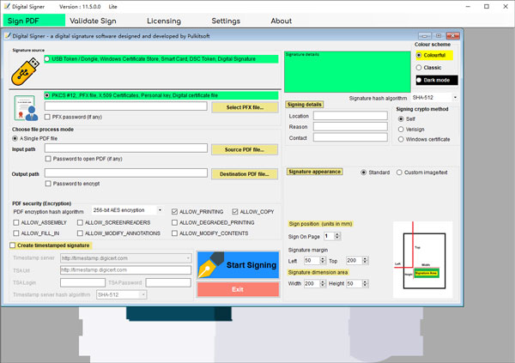
Task: Open the Signature hash algorithm dropdown
Action: click(455, 98)
